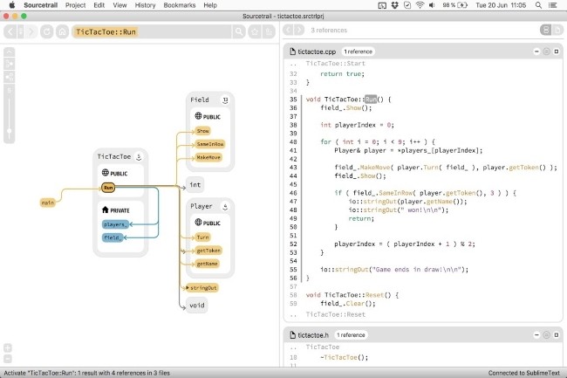Open the navigation history list button

click(x=21, y=31)
